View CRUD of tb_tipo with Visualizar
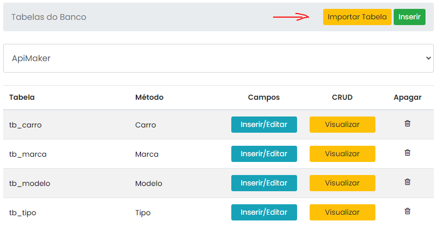This screenshot has width=437, height=233. 342,213
